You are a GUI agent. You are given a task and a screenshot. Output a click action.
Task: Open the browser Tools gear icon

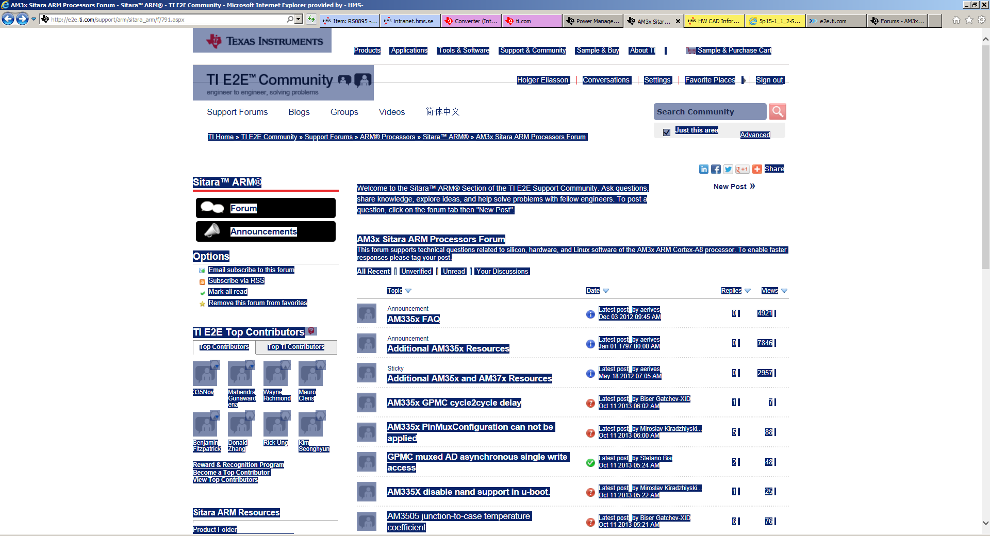982,20
